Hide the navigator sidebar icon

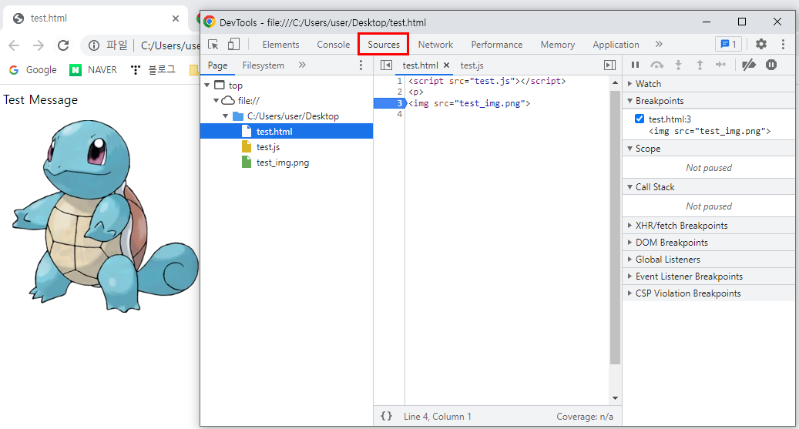pos(386,65)
